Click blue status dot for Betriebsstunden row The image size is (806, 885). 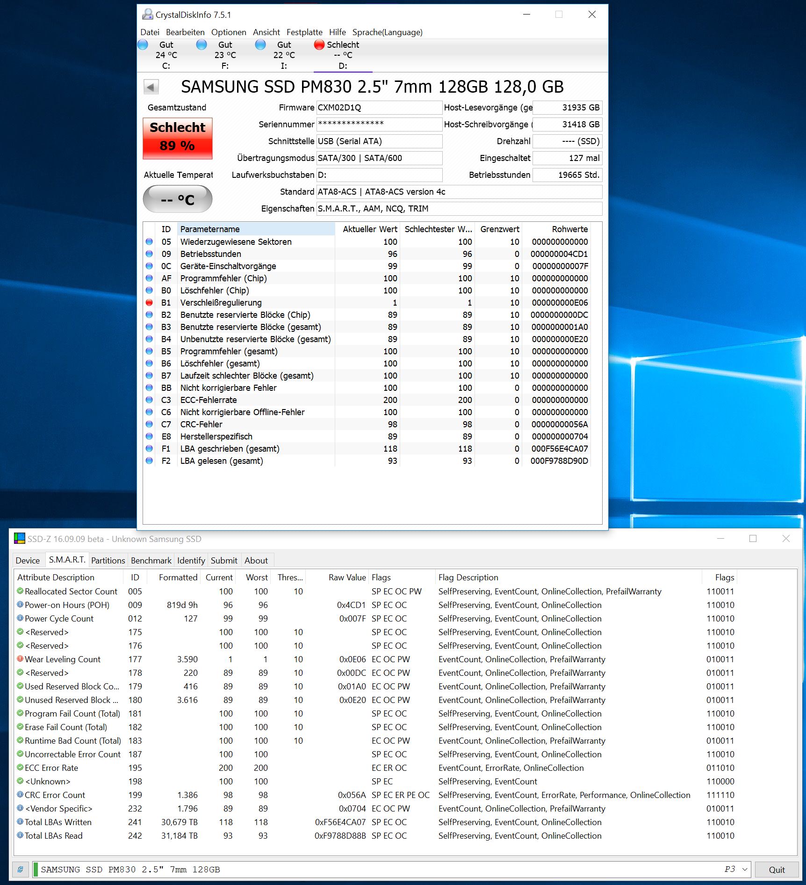(x=149, y=254)
